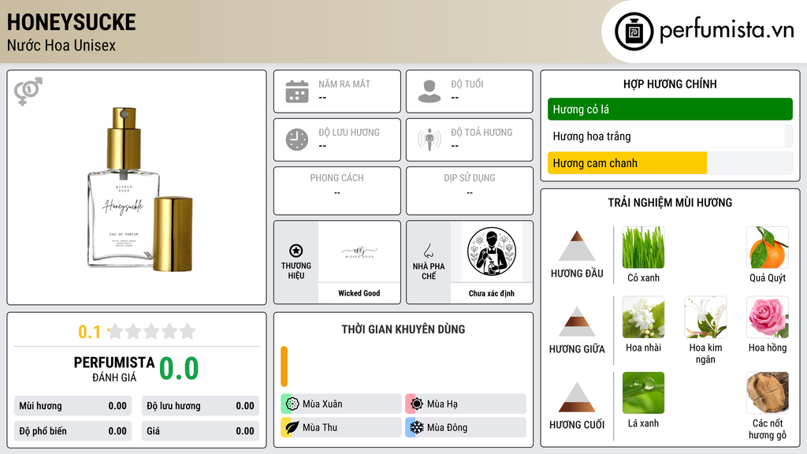The width and height of the screenshot is (807, 454).
Task: Click the clock icon for Độ lưu hương
Action: (x=297, y=140)
